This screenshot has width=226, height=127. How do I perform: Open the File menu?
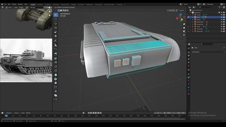[5, 4]
